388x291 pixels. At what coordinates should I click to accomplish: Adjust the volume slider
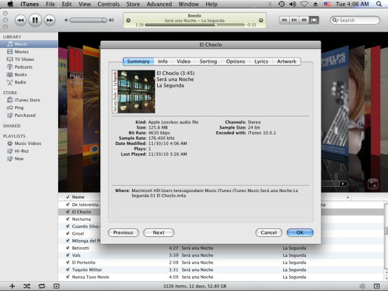click(x=88, y=20)
